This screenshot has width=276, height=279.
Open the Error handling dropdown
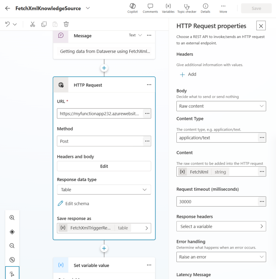(221, 257)
